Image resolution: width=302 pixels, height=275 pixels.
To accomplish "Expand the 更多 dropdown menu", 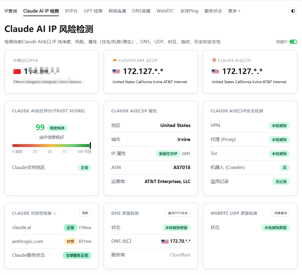I will pyautogui.click(x=234, y=11).
